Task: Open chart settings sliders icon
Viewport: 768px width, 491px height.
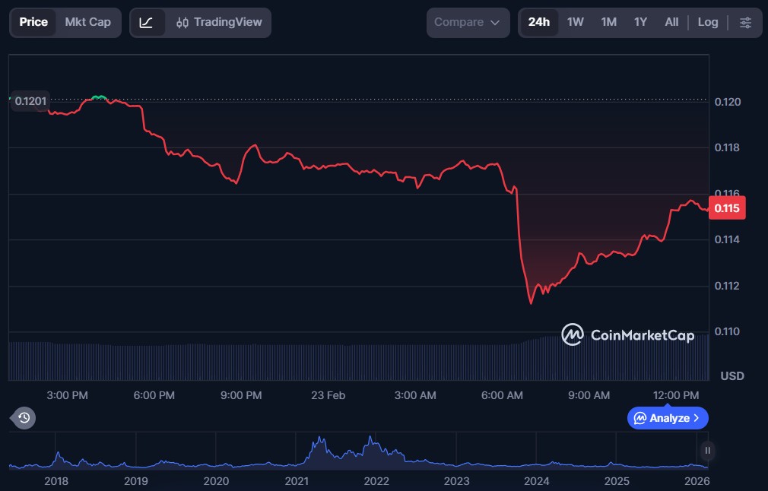Action: 745,23
